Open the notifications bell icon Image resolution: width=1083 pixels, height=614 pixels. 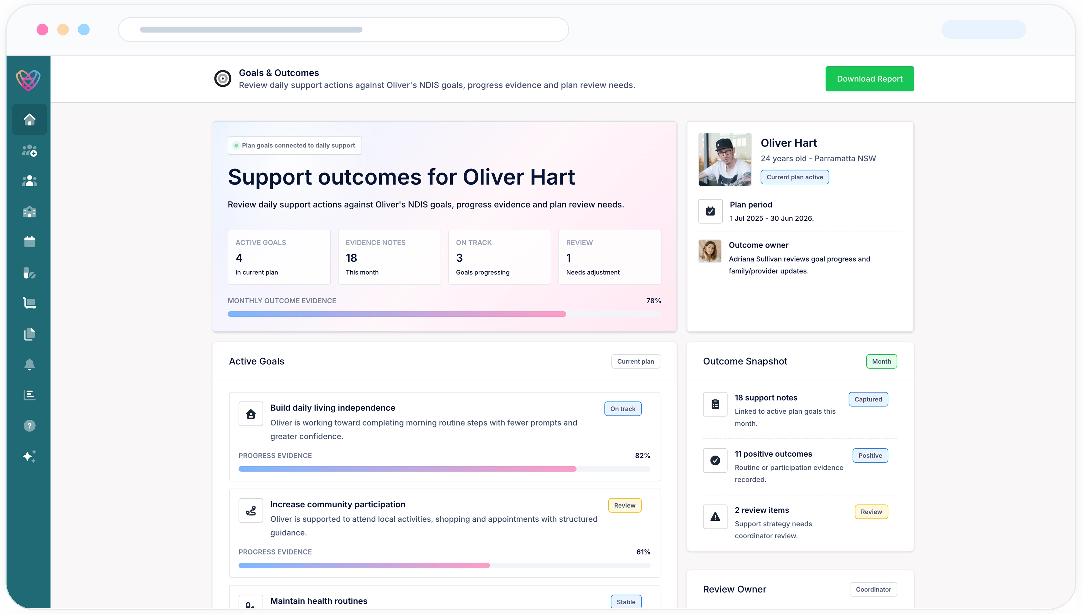[29, 364]
